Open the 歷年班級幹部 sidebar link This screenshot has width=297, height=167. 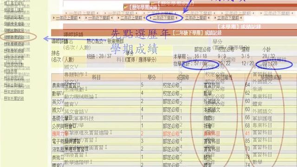coord(14,92)
